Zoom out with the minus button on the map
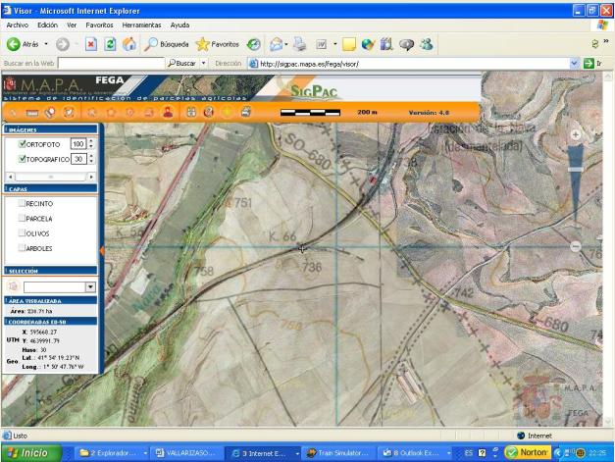Image resolution: width=615 pixels, height=462 pixels. coord(576,246)
